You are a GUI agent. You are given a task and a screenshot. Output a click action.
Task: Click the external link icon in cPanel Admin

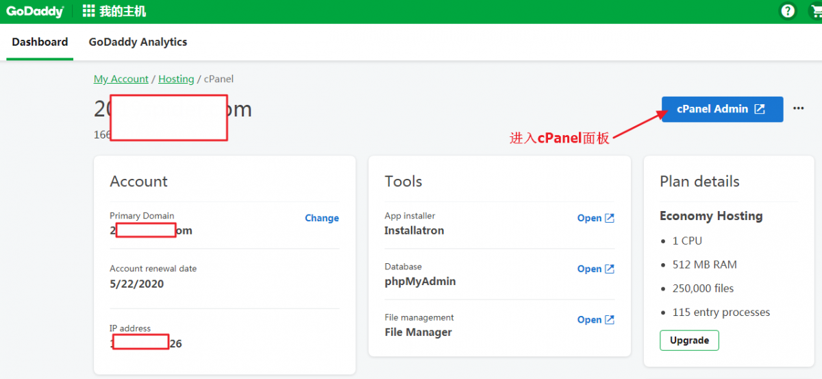pyautogui.click(x=760, y=109)
